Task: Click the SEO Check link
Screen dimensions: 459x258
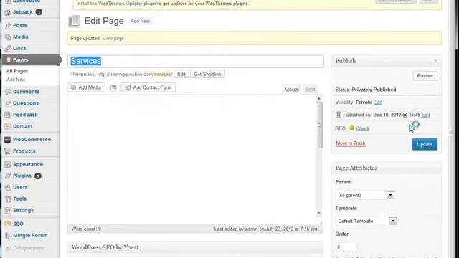Action: tap(362, 128)
